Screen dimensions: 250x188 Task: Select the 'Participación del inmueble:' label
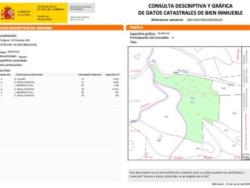(x=149, y=38)
